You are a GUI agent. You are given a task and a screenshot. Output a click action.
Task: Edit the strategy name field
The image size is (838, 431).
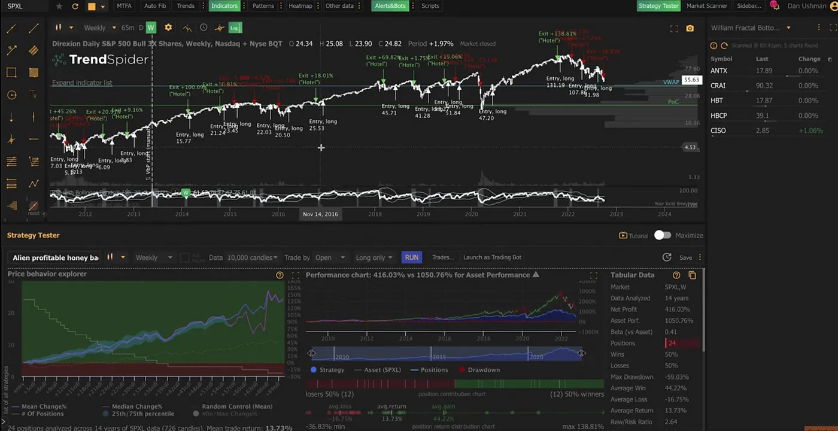55,257
